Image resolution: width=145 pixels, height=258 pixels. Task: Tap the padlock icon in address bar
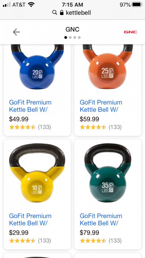(62, 12)
